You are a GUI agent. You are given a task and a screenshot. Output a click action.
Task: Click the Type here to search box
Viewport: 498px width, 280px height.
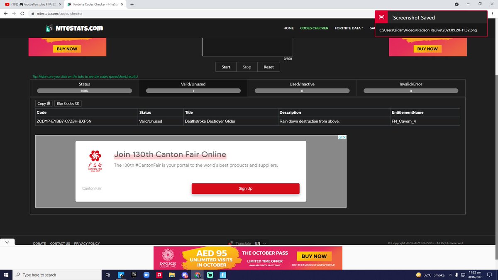click(56, 275)
